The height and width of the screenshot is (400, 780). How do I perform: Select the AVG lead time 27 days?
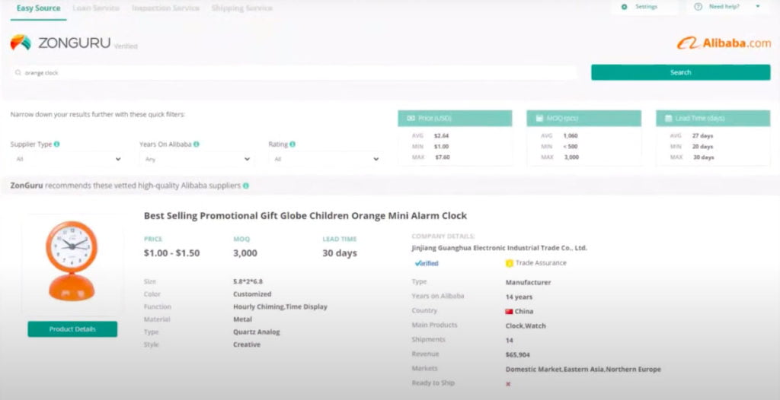[702, 135]
